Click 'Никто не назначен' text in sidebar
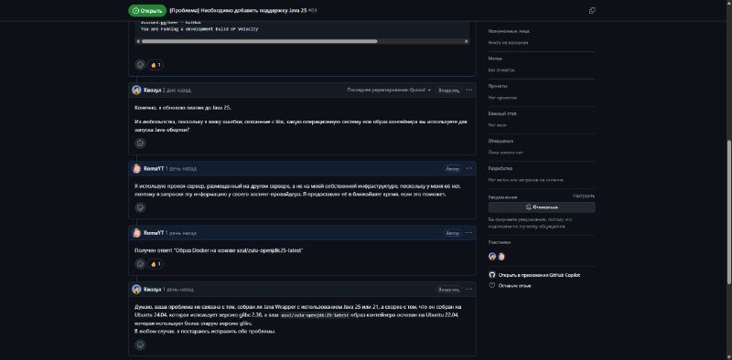Image resolution: width=732 pixels, height=360 pixels. 509,42
